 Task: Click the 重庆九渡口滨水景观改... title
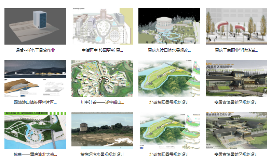point(169,50)
